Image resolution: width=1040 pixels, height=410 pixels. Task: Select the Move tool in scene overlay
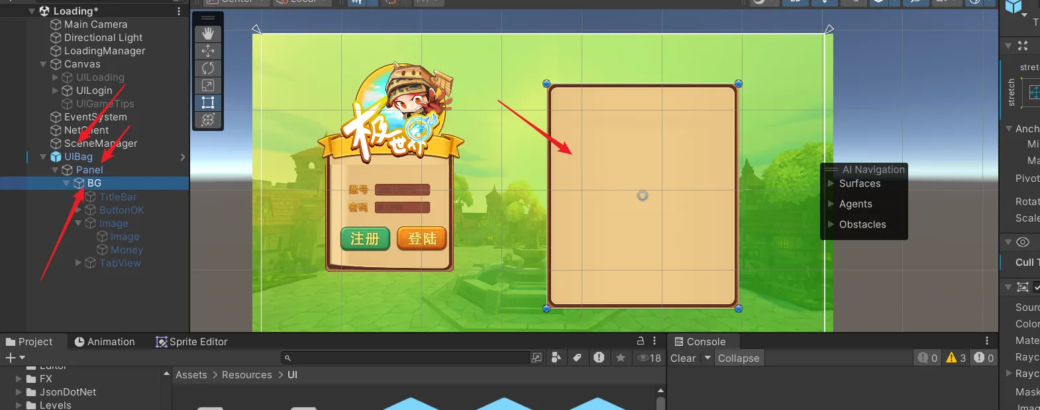tap(208, 51)
